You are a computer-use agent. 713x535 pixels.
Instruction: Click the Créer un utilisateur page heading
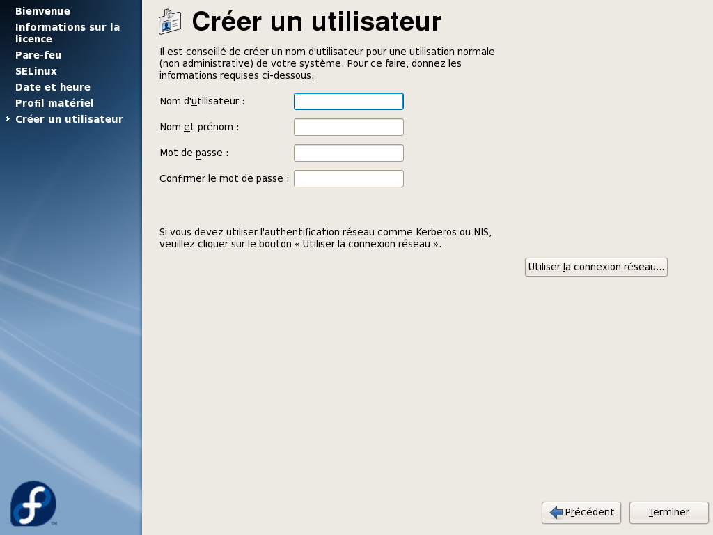click(x=317, y=22)
